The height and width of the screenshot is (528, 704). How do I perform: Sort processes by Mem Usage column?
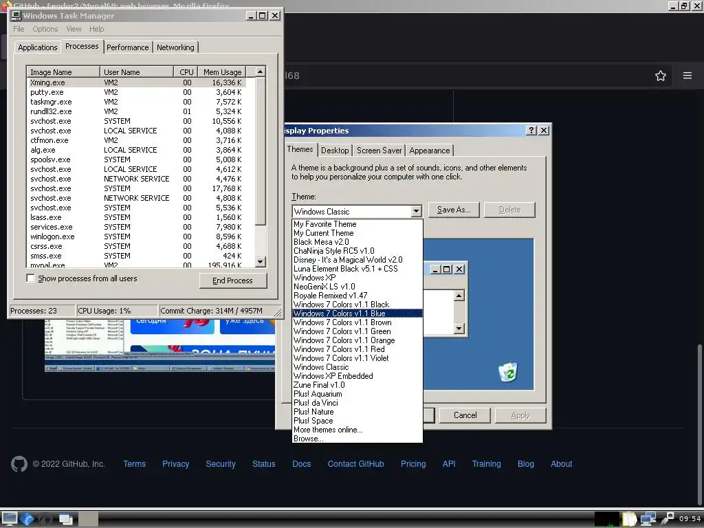222,71
